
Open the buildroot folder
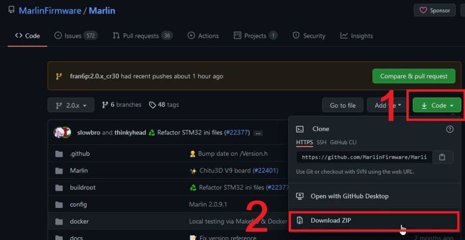pos(82,187)
